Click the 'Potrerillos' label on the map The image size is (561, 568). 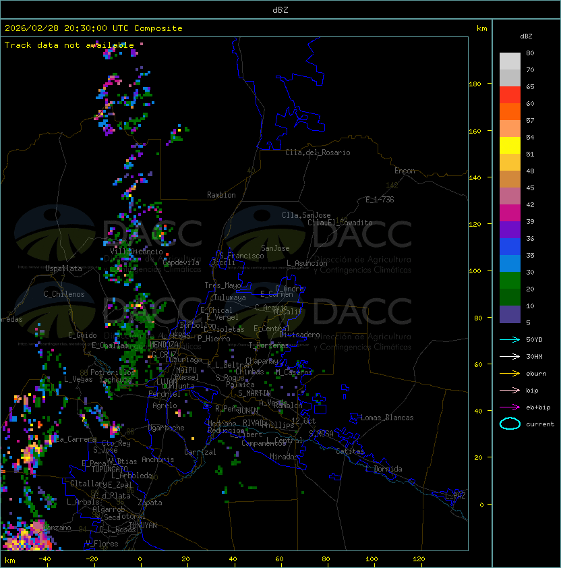(113, 372)
